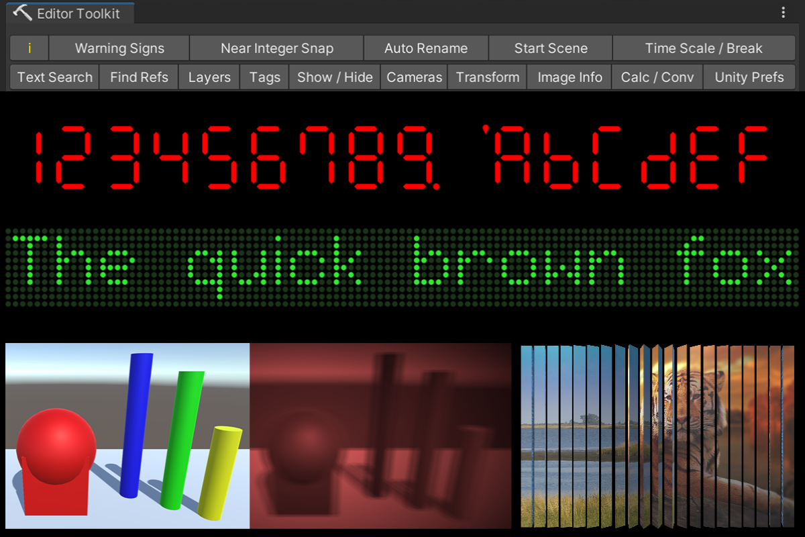Open the Text Search tool

55,77
